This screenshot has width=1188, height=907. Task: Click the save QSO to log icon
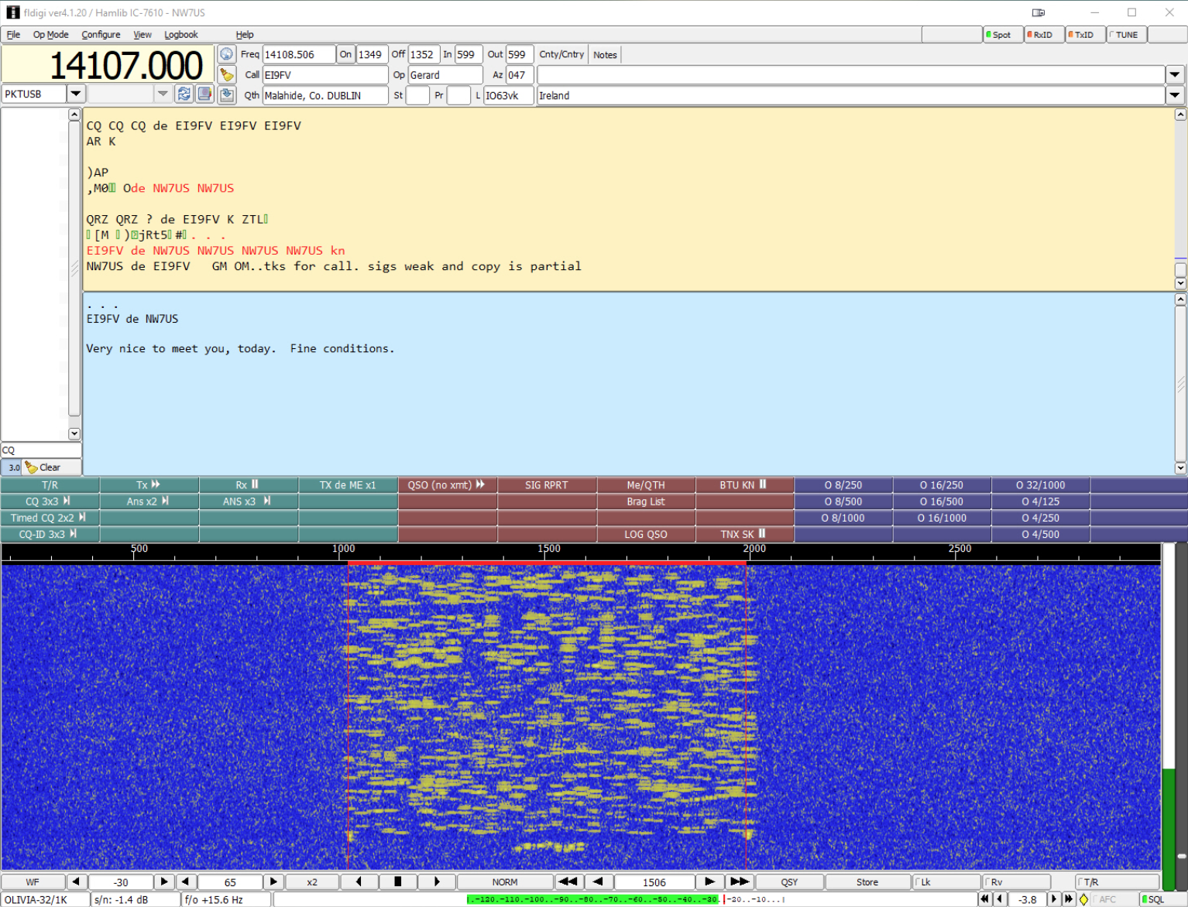pyautogui.click(x=226, y=94)
